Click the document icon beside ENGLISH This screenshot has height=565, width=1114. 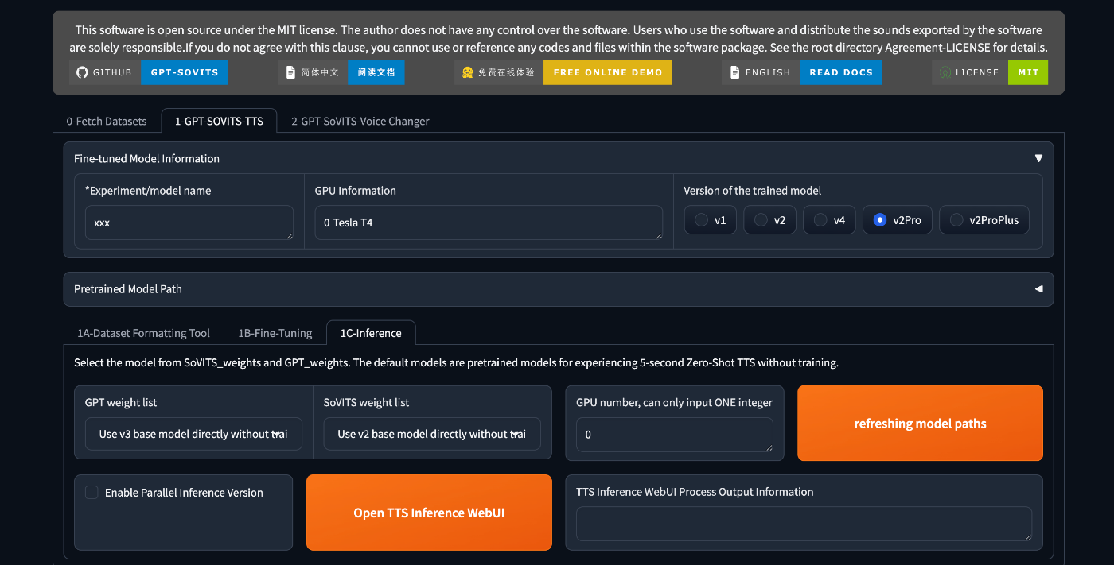(735, 72)
